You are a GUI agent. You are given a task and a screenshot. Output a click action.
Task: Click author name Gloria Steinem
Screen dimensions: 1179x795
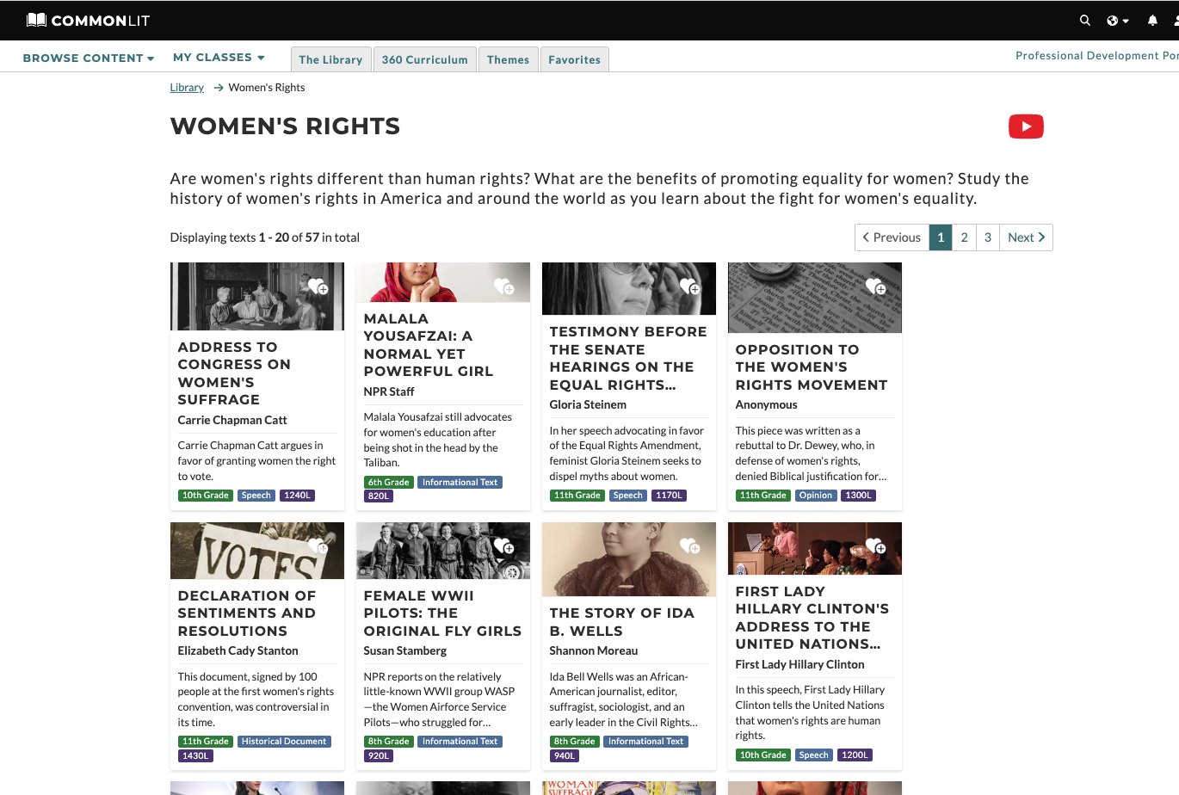pos(588,404)
